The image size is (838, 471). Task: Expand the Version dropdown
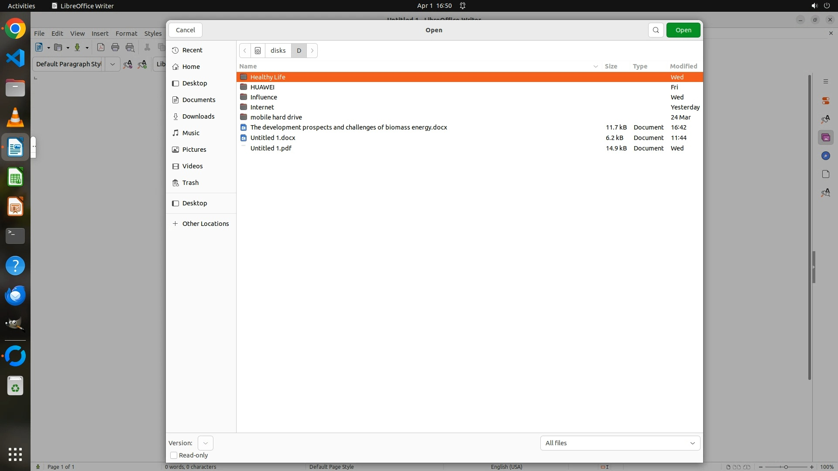[205, 443]
